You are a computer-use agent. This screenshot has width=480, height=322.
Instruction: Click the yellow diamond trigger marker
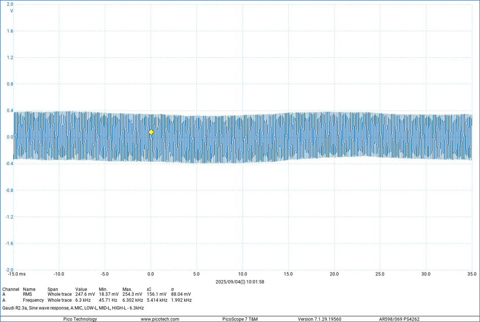[151, 132]
